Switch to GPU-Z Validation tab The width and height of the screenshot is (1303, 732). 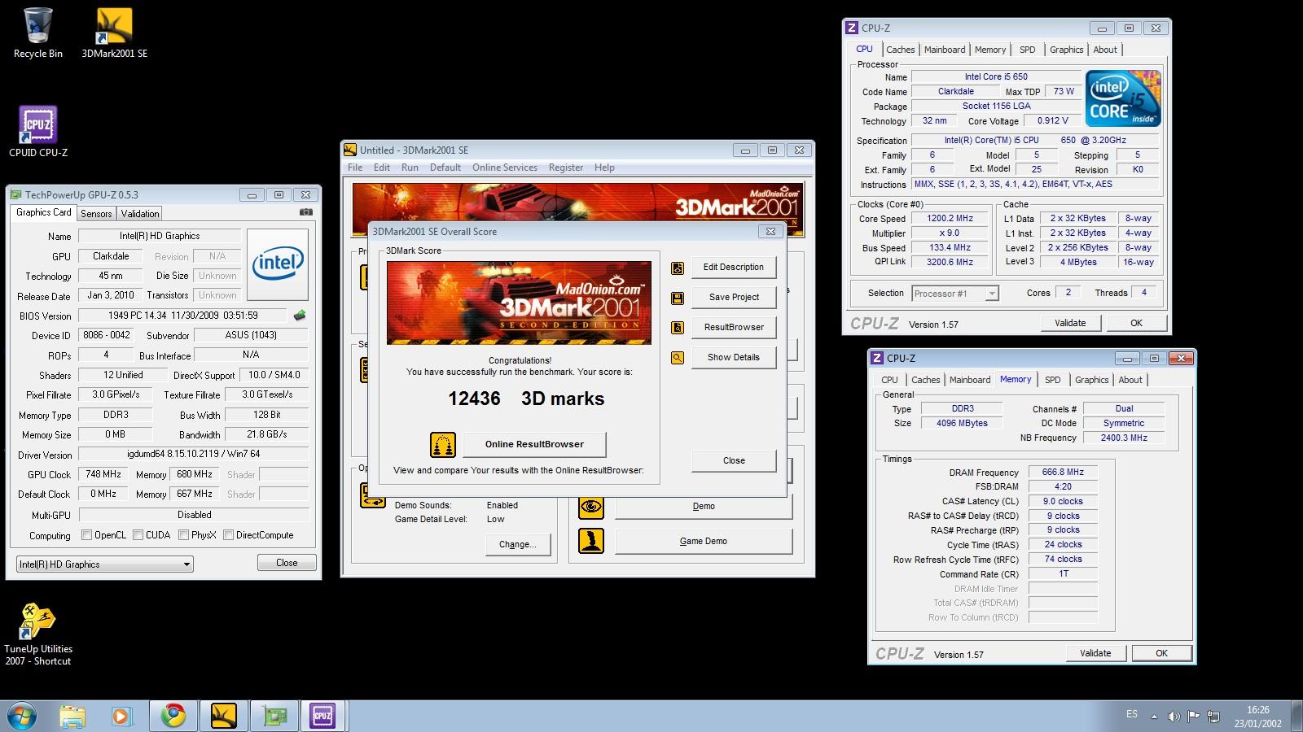140,214
